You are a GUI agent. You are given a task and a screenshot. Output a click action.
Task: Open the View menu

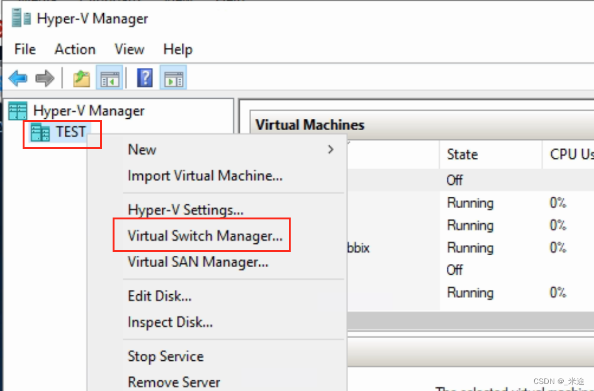tap(129, 50)
